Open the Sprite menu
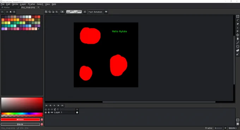The image size is (240, 130). (15, 4)
